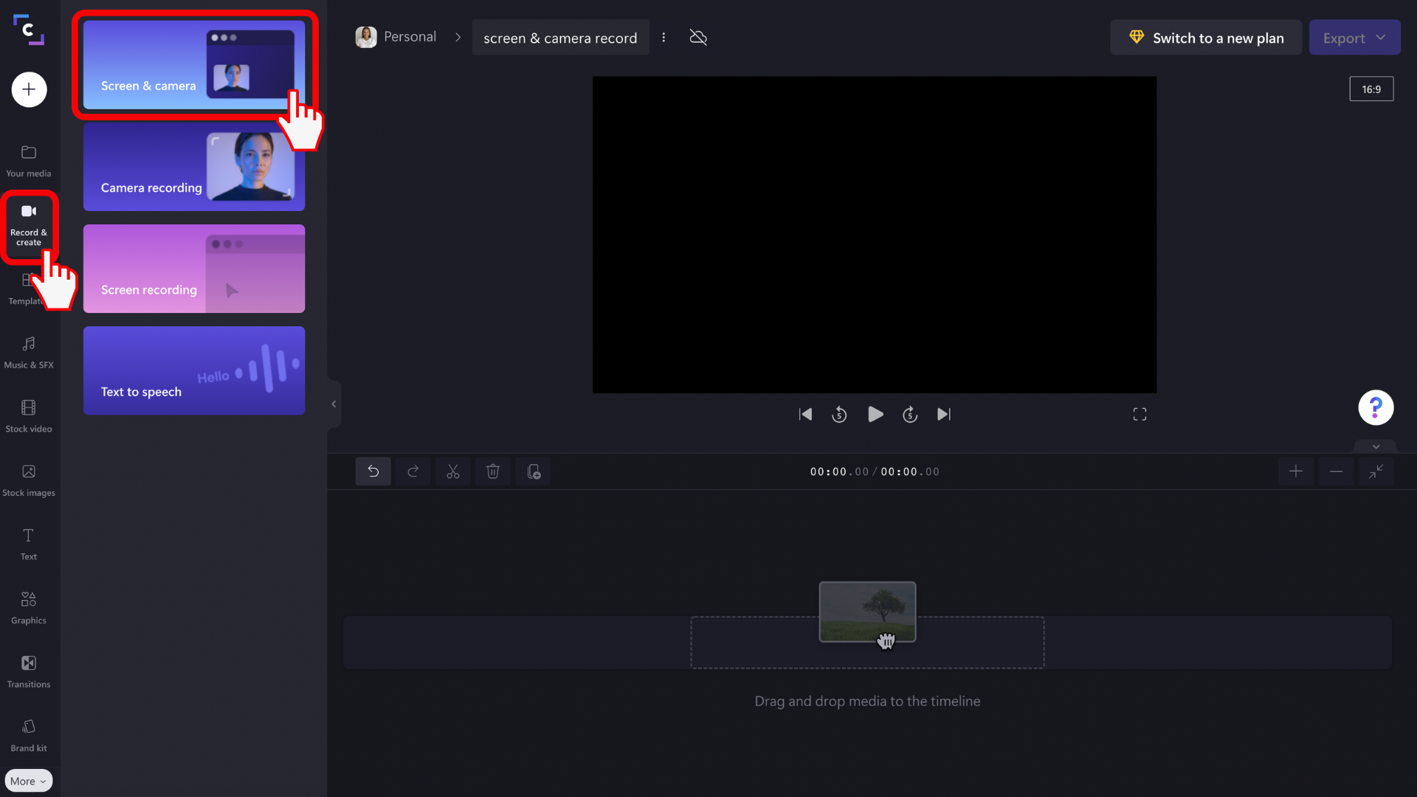The width and height of the screenshot is (1417, 797).
Task: Open the Text panel in the sidebar
Action: click(28, 544)
